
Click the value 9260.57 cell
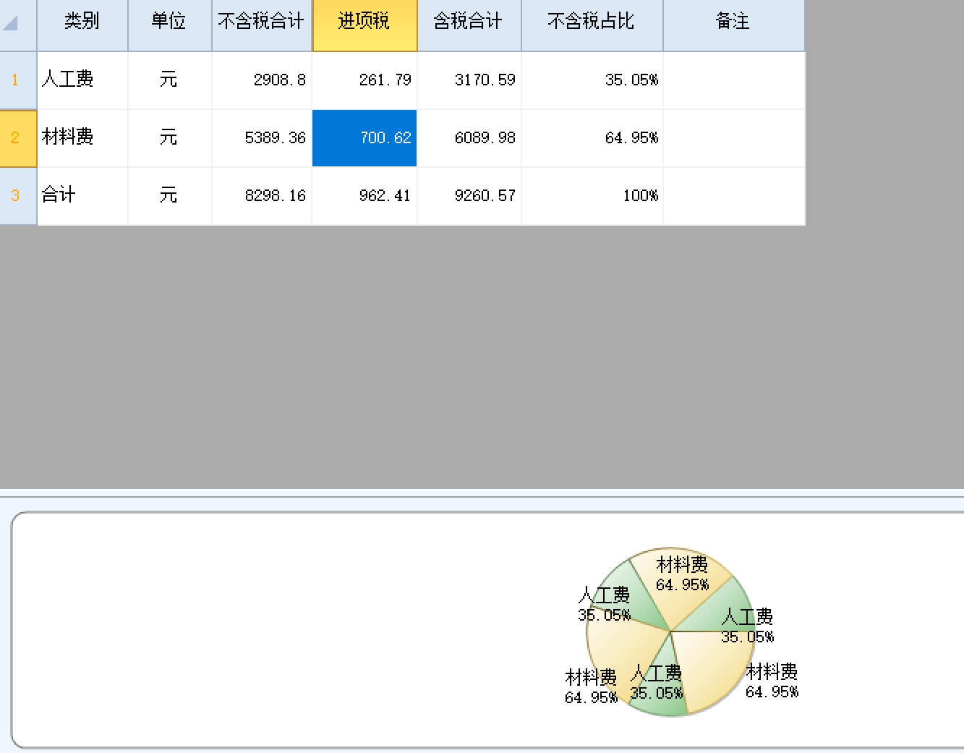click(469, 196)
